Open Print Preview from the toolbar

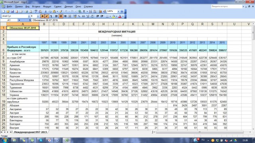[x=30, y=12]
